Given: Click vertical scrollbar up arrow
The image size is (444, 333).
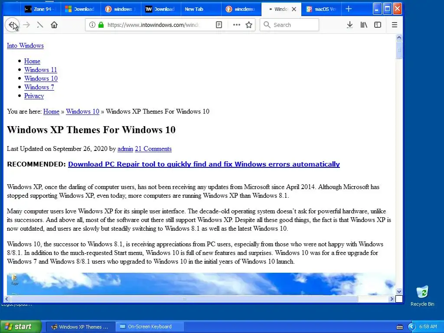Looking at the screenshot, I should 399,38.
